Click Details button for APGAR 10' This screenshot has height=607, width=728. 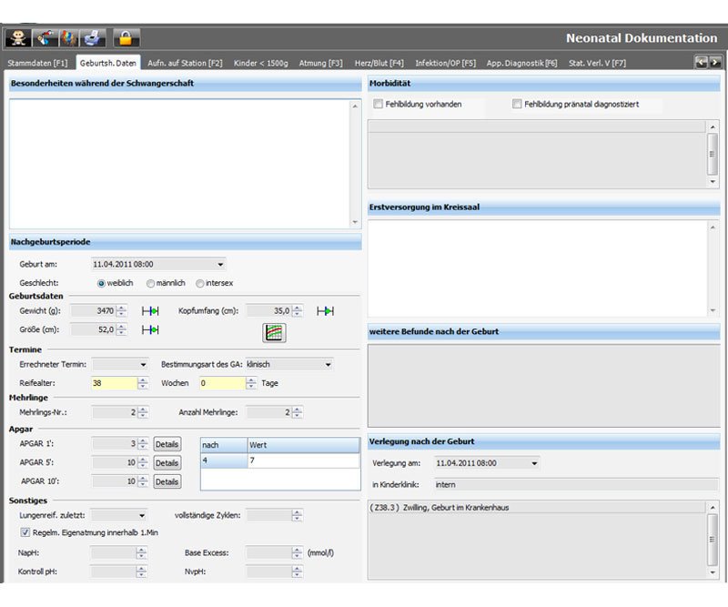pyautogui.click(x=167, y=481)
